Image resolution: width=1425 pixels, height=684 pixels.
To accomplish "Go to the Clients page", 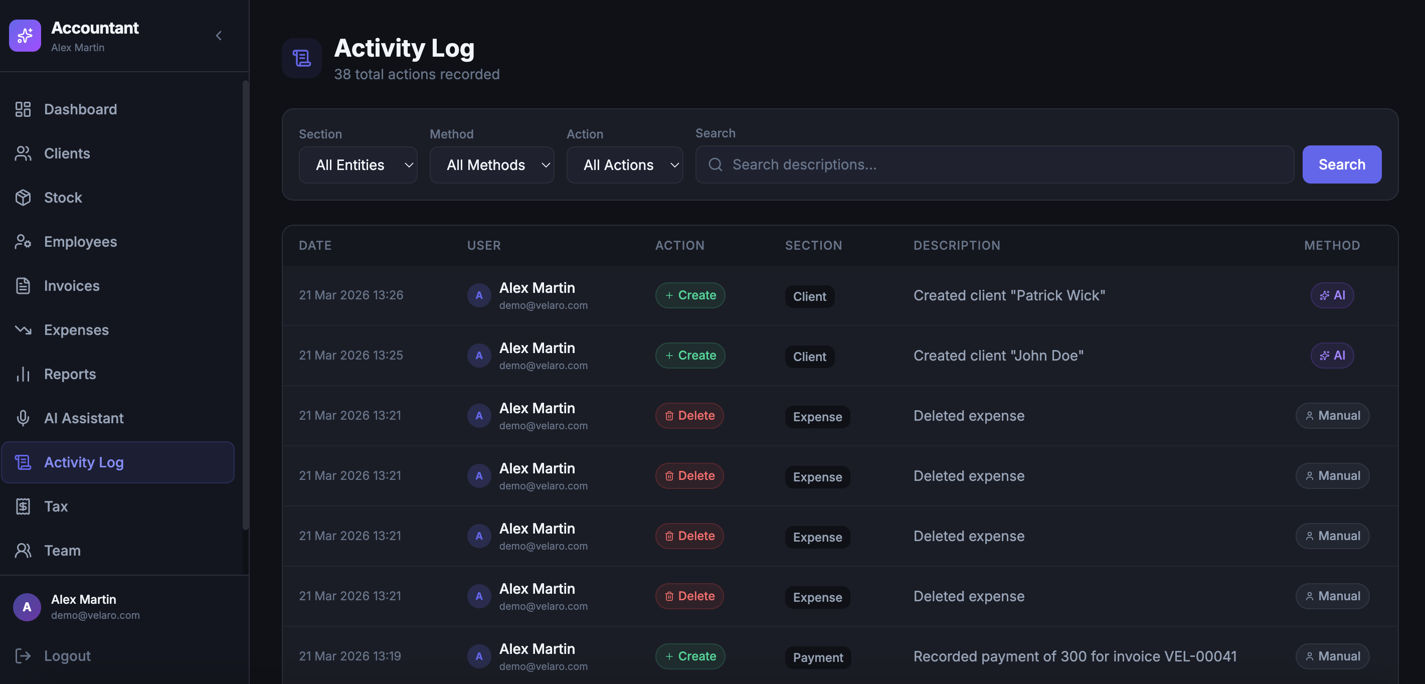I will 67,153.
